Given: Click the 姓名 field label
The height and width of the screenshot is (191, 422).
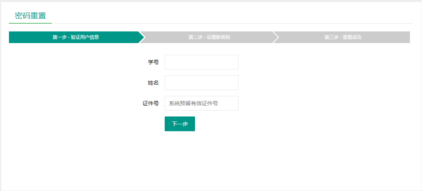Looking at the screenshot, I should tap(153, 83).
